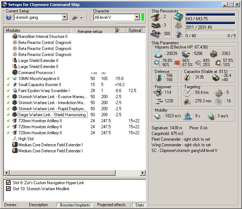The height and width of the screenshot is (209, 242).
Task: Uncheck Slot 8 Zor's Custom Navigation Hyper-Link
Action: 8,183
